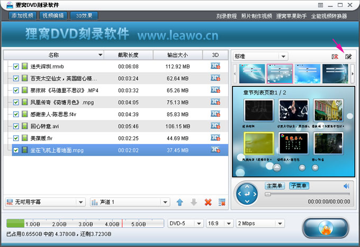The image size is (360, 247).
Task: Select the third light-blue template thumbnail
Action: coord(308,74)
